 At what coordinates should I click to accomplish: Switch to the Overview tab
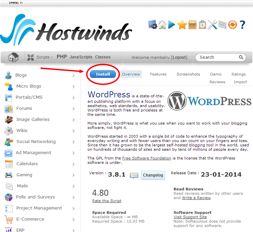131,74
